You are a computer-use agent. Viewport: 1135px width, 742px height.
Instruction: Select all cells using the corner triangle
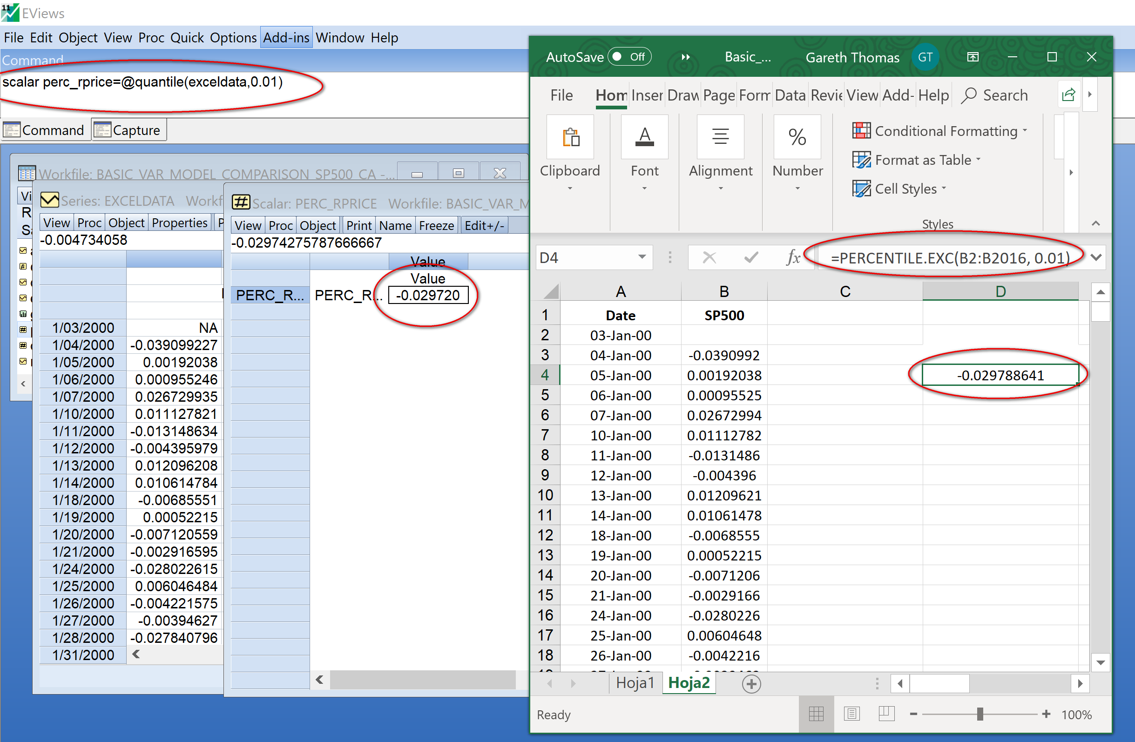pos(550,291)
